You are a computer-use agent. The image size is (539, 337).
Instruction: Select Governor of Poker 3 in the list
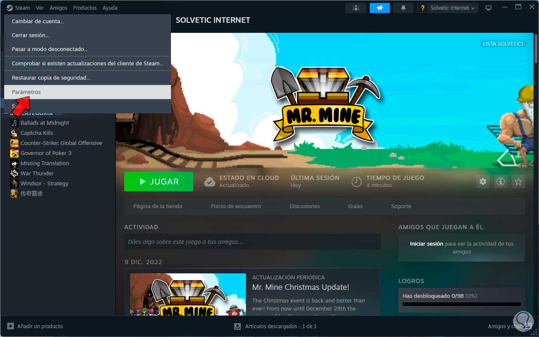tap(46, 153)
